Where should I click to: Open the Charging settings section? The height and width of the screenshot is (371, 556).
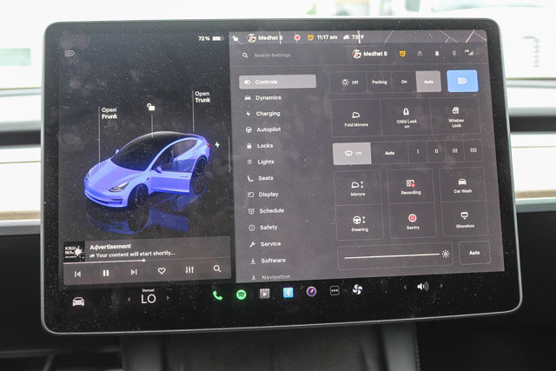(268, 114)
